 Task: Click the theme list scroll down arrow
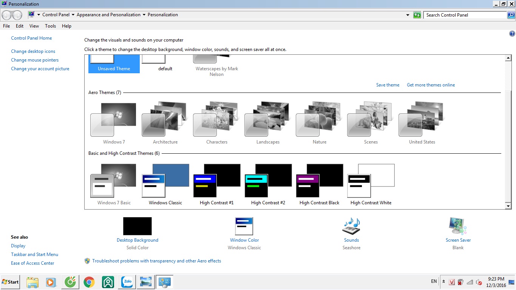point(508,206)
